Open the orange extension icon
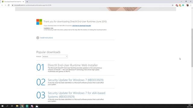Screen dimensions: 193x108 click(x=180, y=5)
